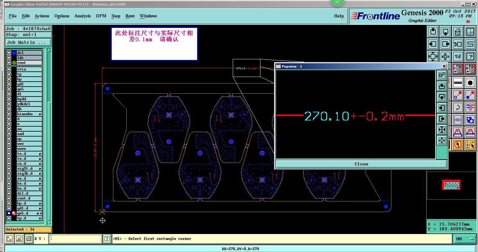478x252 pixels.
Task: Click the zoom in expand arrows icon
Action: coord(433,56)
